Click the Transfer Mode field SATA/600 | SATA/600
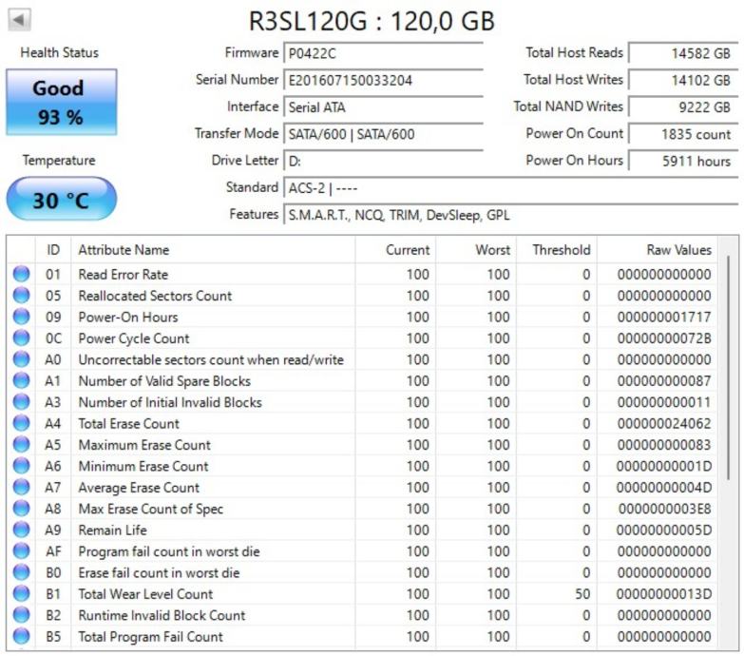Screen dimensions: 744x656 383,134
